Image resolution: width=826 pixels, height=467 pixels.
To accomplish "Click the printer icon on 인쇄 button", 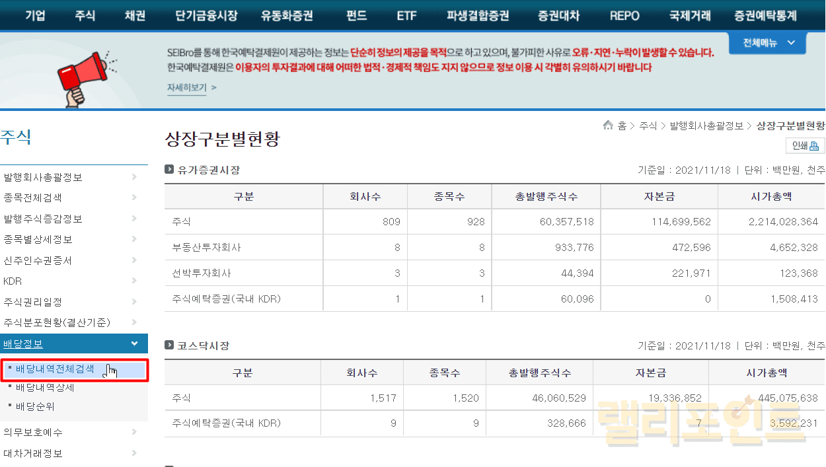I will tap(814, 146).
